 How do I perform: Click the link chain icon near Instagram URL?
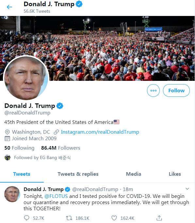pos(56,132)
